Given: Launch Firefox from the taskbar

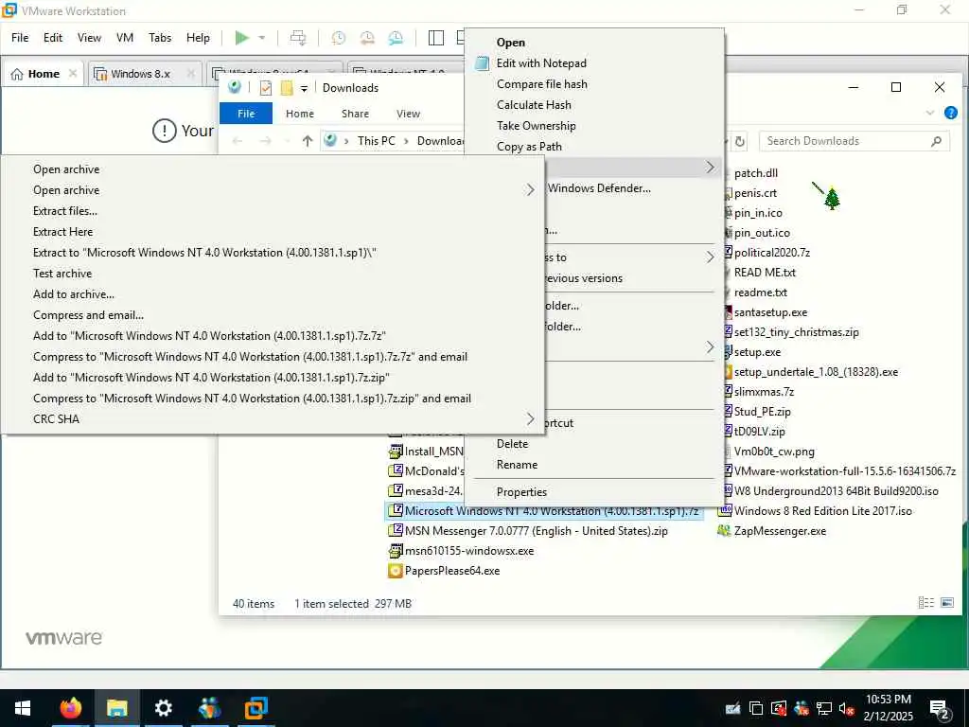Looking at the screenshot, I should (70, 708).
